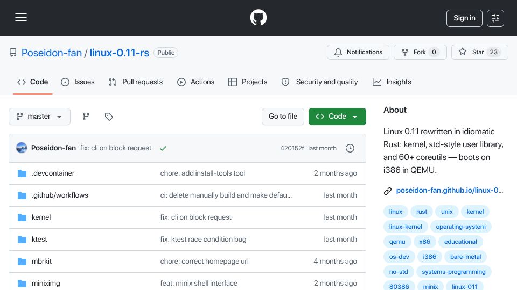
Task: Open commit 'fix: ktest race condition bug'
Action: pyautogui.click(x=203, y=240)
